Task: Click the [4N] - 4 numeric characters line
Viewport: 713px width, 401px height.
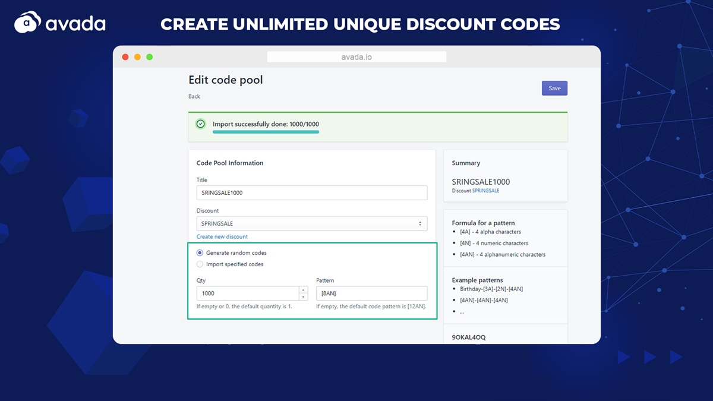Action: pos(494,243)
